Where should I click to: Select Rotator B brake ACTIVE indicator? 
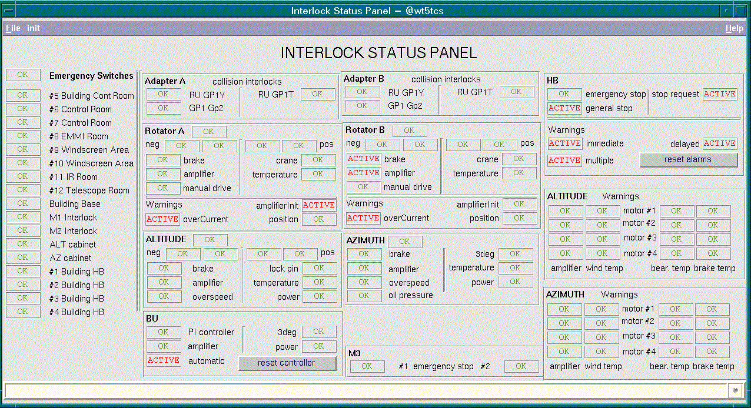point(363,159)
